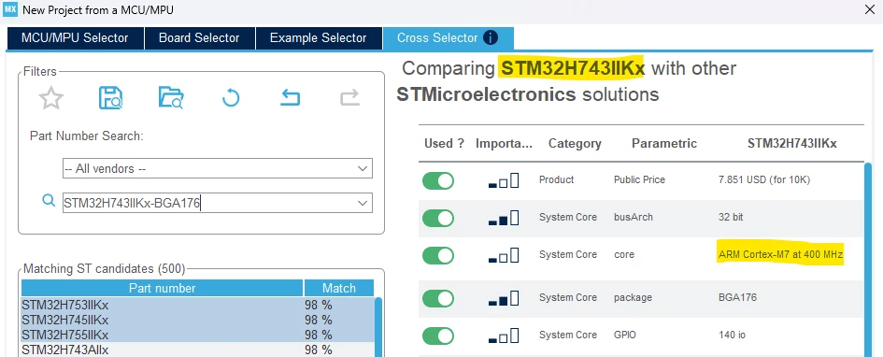Click the load saved search folder icon
The height and width of the screenshot is (357, 883).
[x=171, y=98]
